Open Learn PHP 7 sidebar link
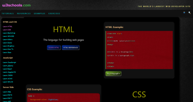 pos(7,98)
